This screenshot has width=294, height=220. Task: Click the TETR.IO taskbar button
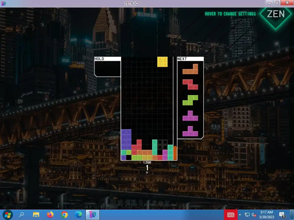pos(92,215)
